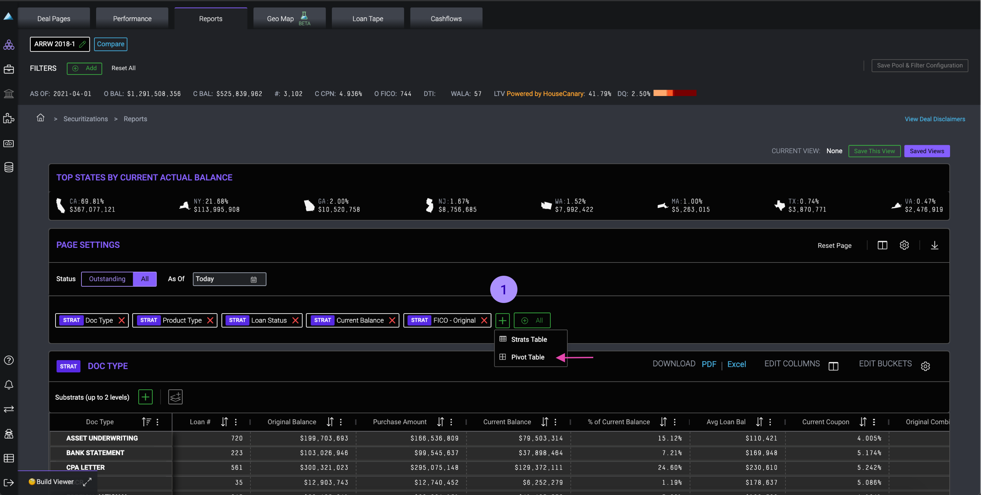Screen dimensions: 981x495
Task: Select the All status toggle
Action: point(145,279)
